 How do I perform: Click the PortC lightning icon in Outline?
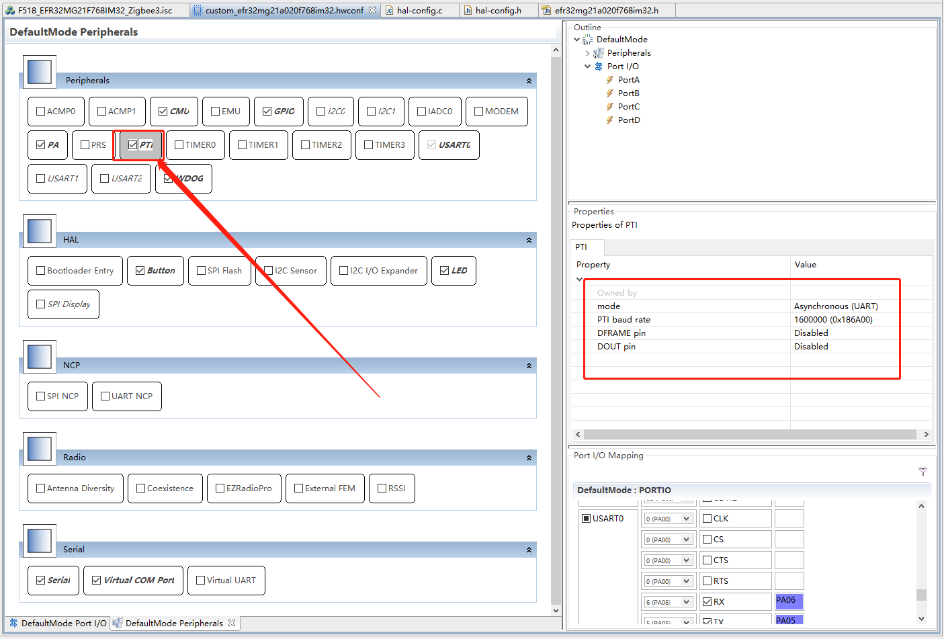pos(610,107)
